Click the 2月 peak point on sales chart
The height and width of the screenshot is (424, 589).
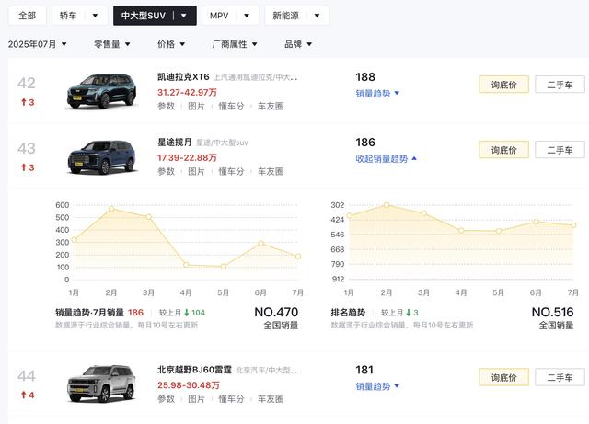[x=111, y=209]
